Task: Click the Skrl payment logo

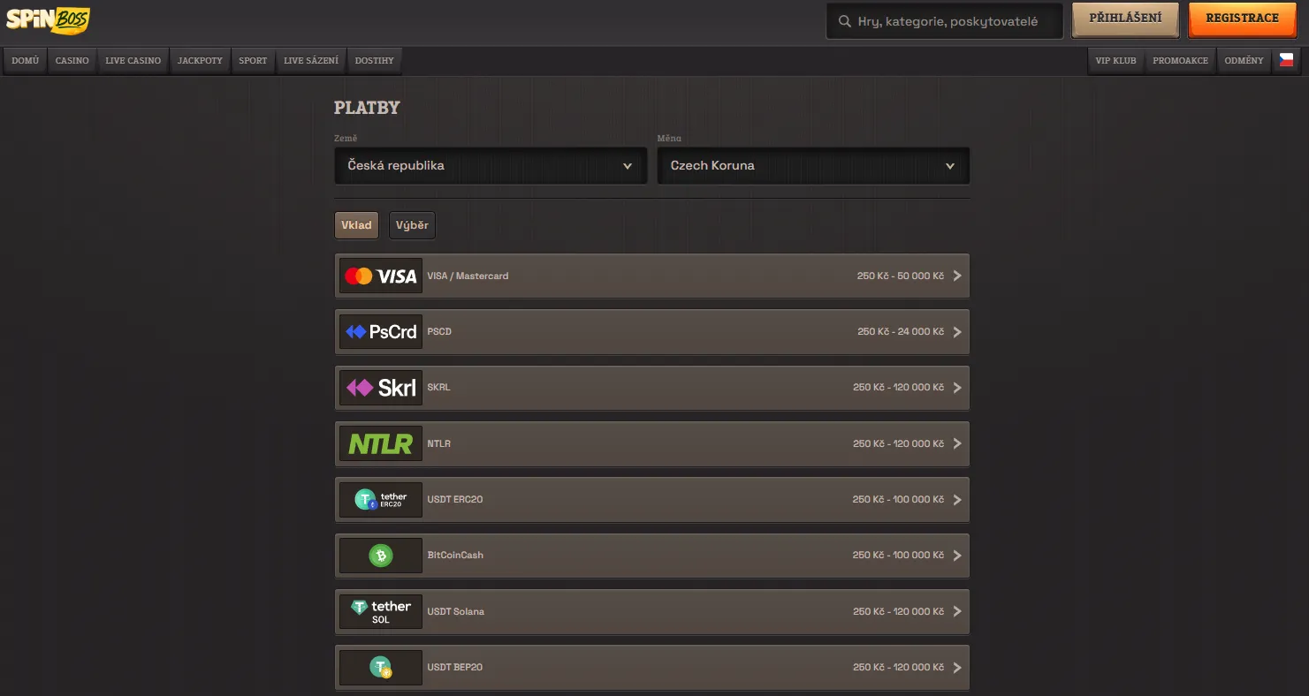Action: coord(381,388)
